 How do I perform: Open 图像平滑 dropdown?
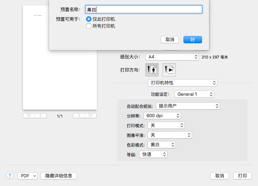click(170, 135)
